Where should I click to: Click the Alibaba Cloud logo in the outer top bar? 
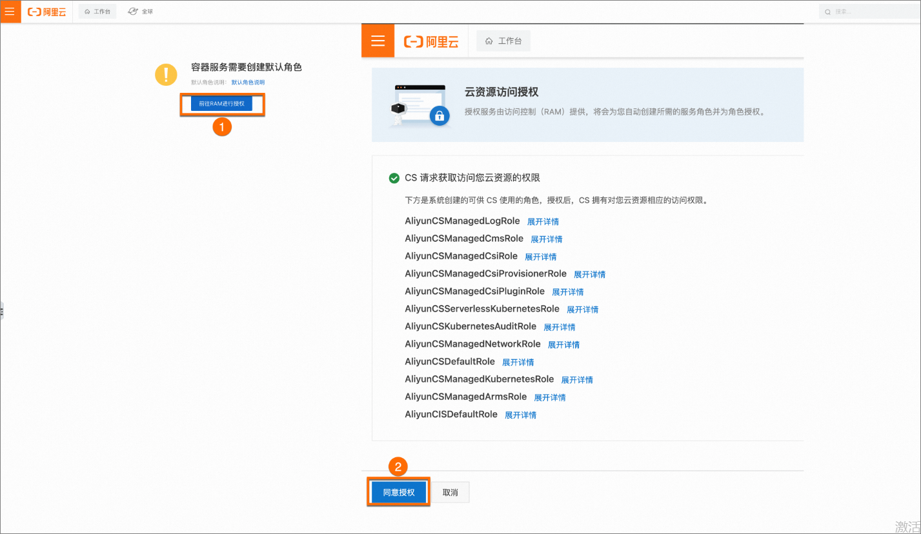pyautogui.click(x=47, y=12)
